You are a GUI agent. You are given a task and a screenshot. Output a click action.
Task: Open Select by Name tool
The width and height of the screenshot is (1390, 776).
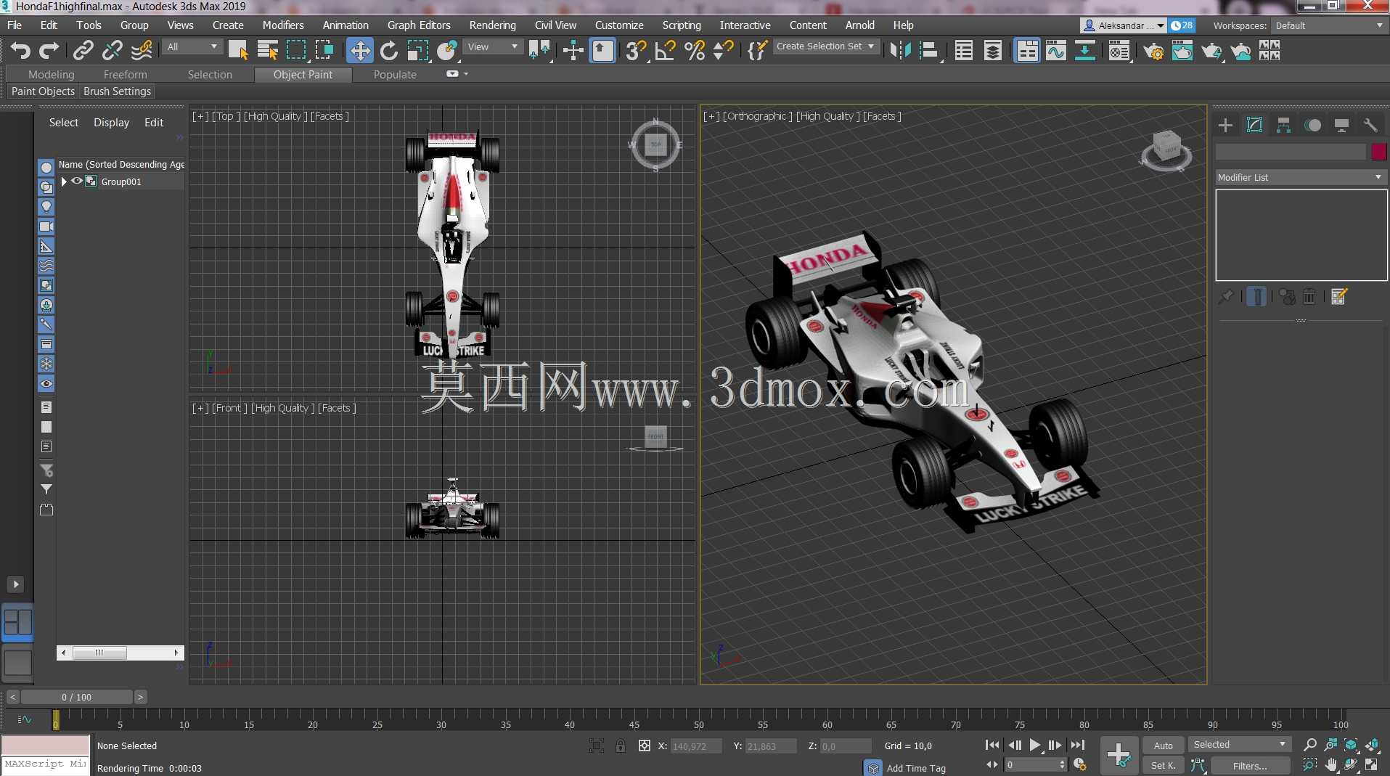coord(267,51)
